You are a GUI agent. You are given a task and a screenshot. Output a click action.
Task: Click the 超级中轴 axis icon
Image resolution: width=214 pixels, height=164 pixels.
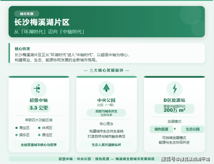coord(38,89)
